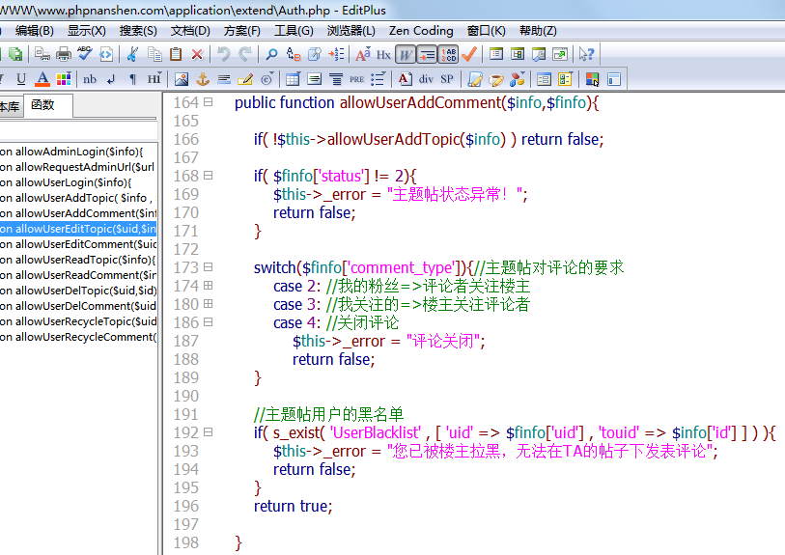Open the 搜索(S) menu

[138, 31]
